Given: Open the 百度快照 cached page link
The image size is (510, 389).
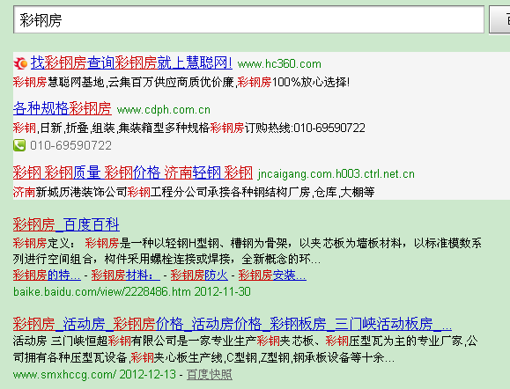Looking at the screenshot, I should click(210, 374).
